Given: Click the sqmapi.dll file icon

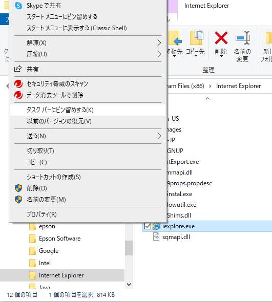Looking at the screenshot, I should point(156,236).
